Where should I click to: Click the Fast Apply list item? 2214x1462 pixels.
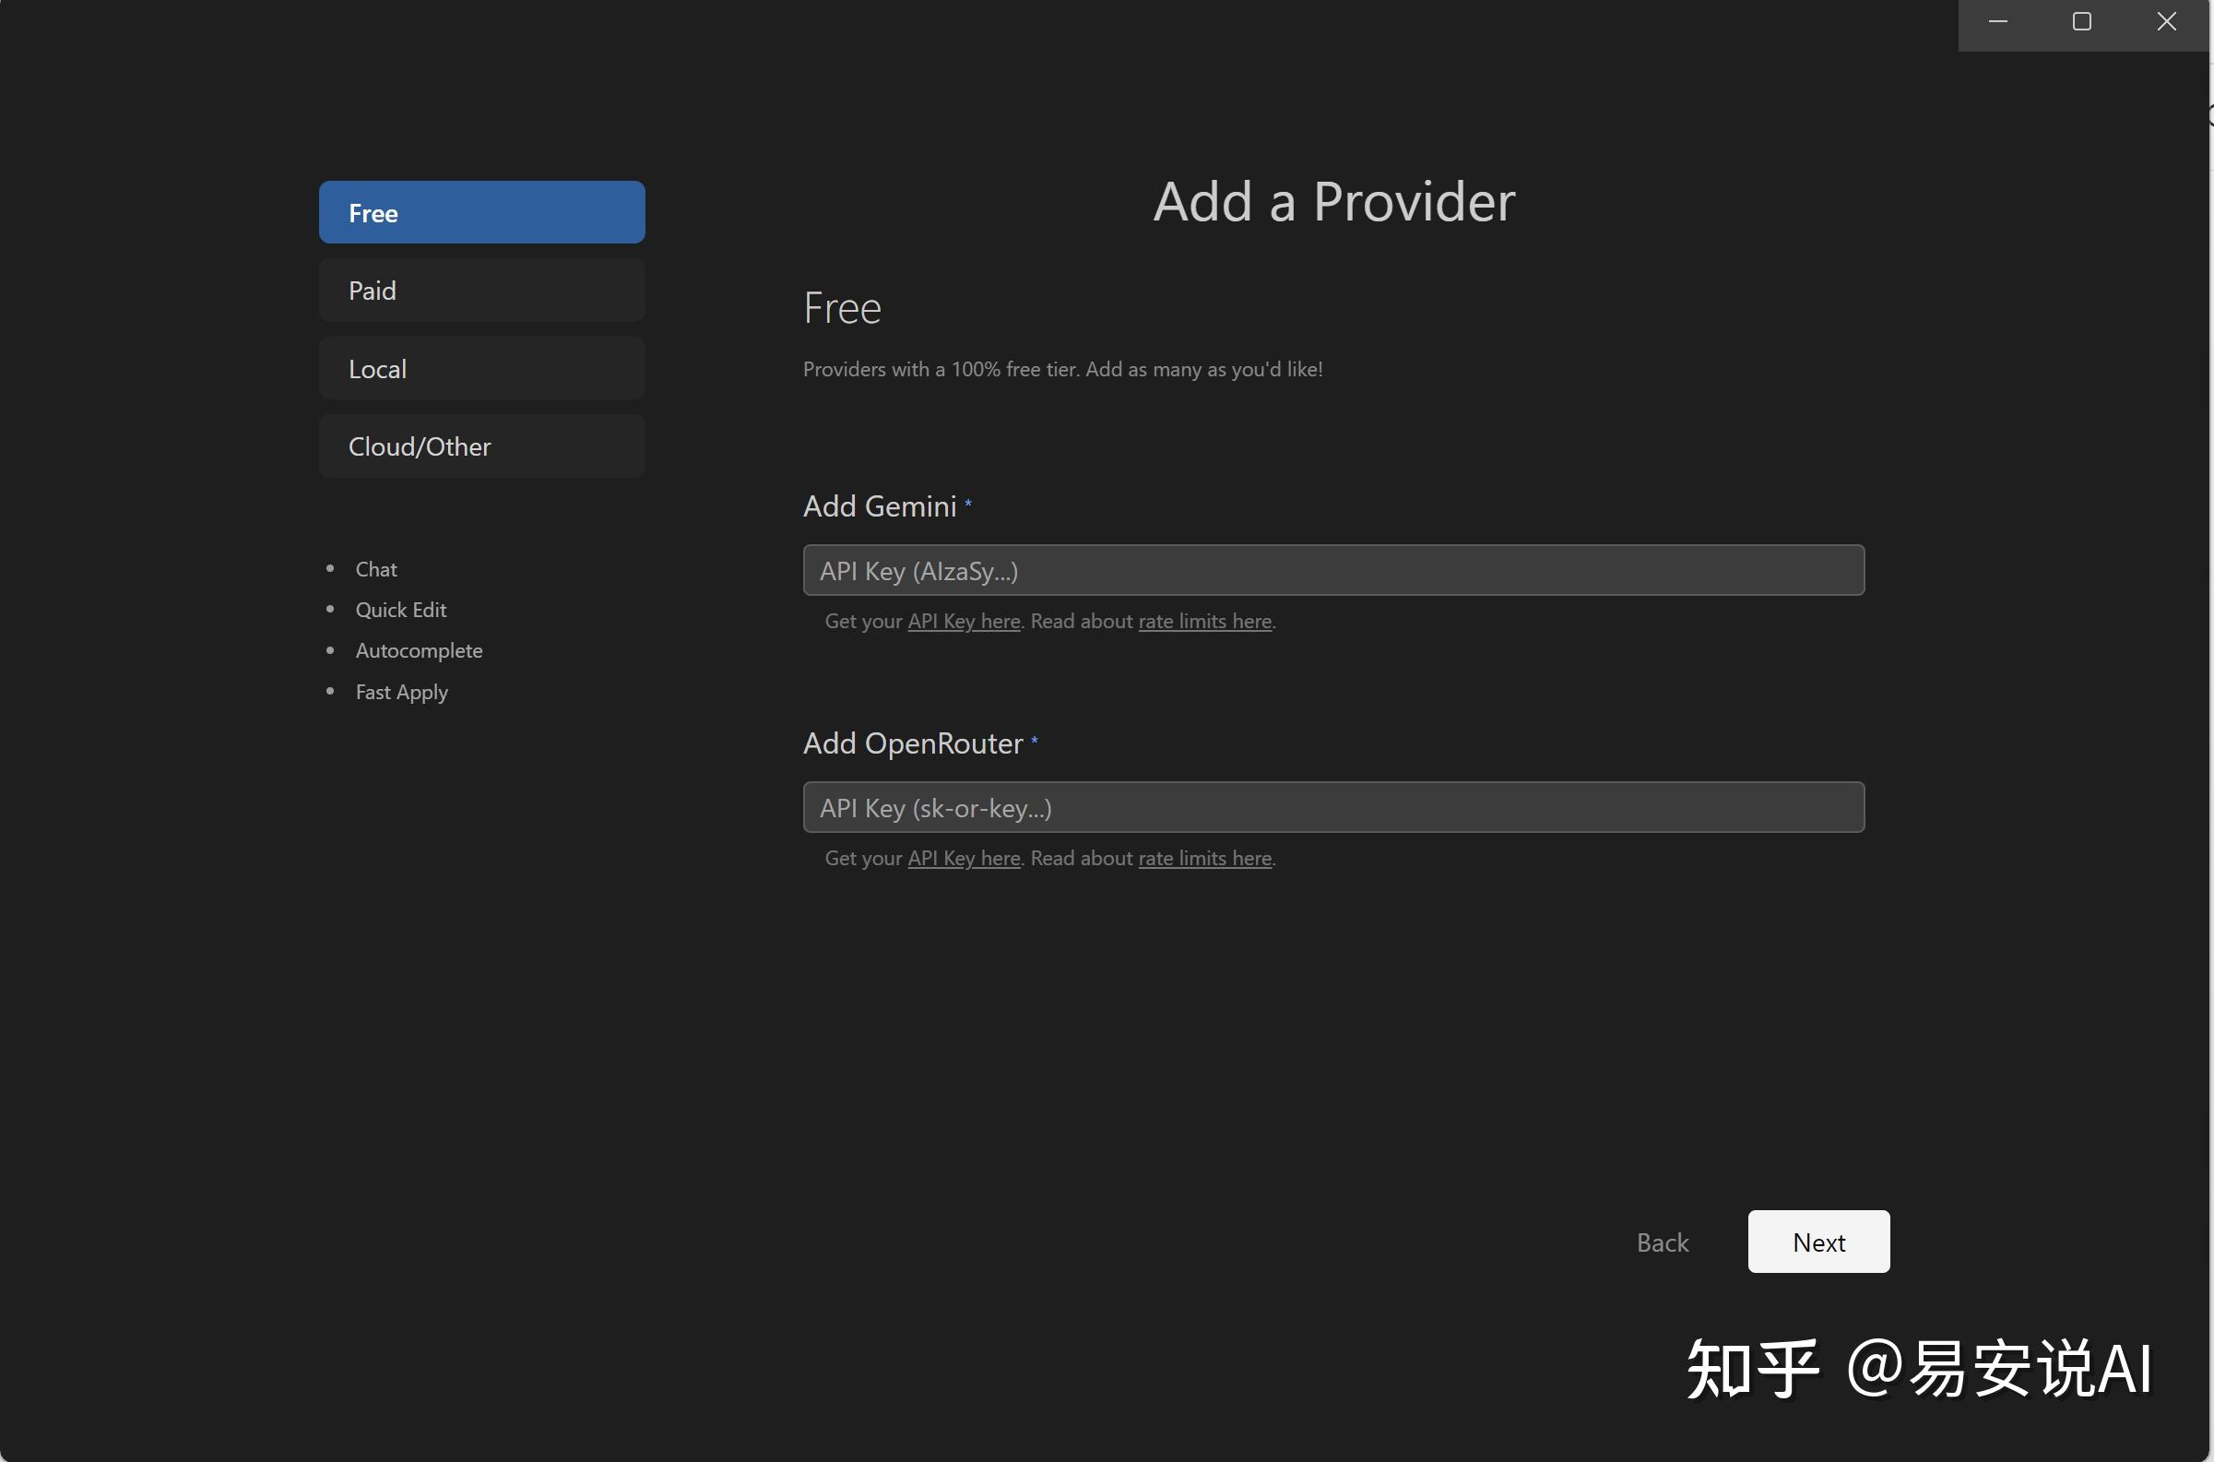[x=402, y=692]
